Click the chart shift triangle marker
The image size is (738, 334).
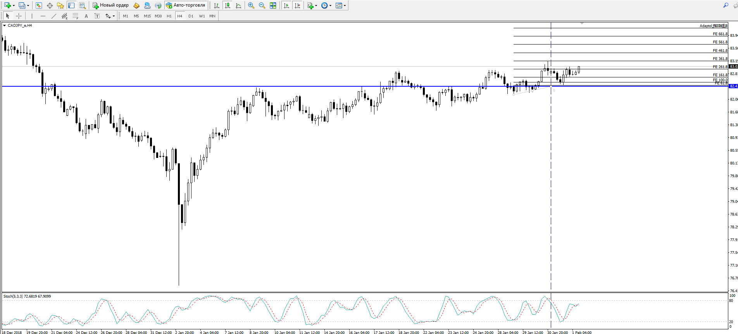(x=582, y=24)
